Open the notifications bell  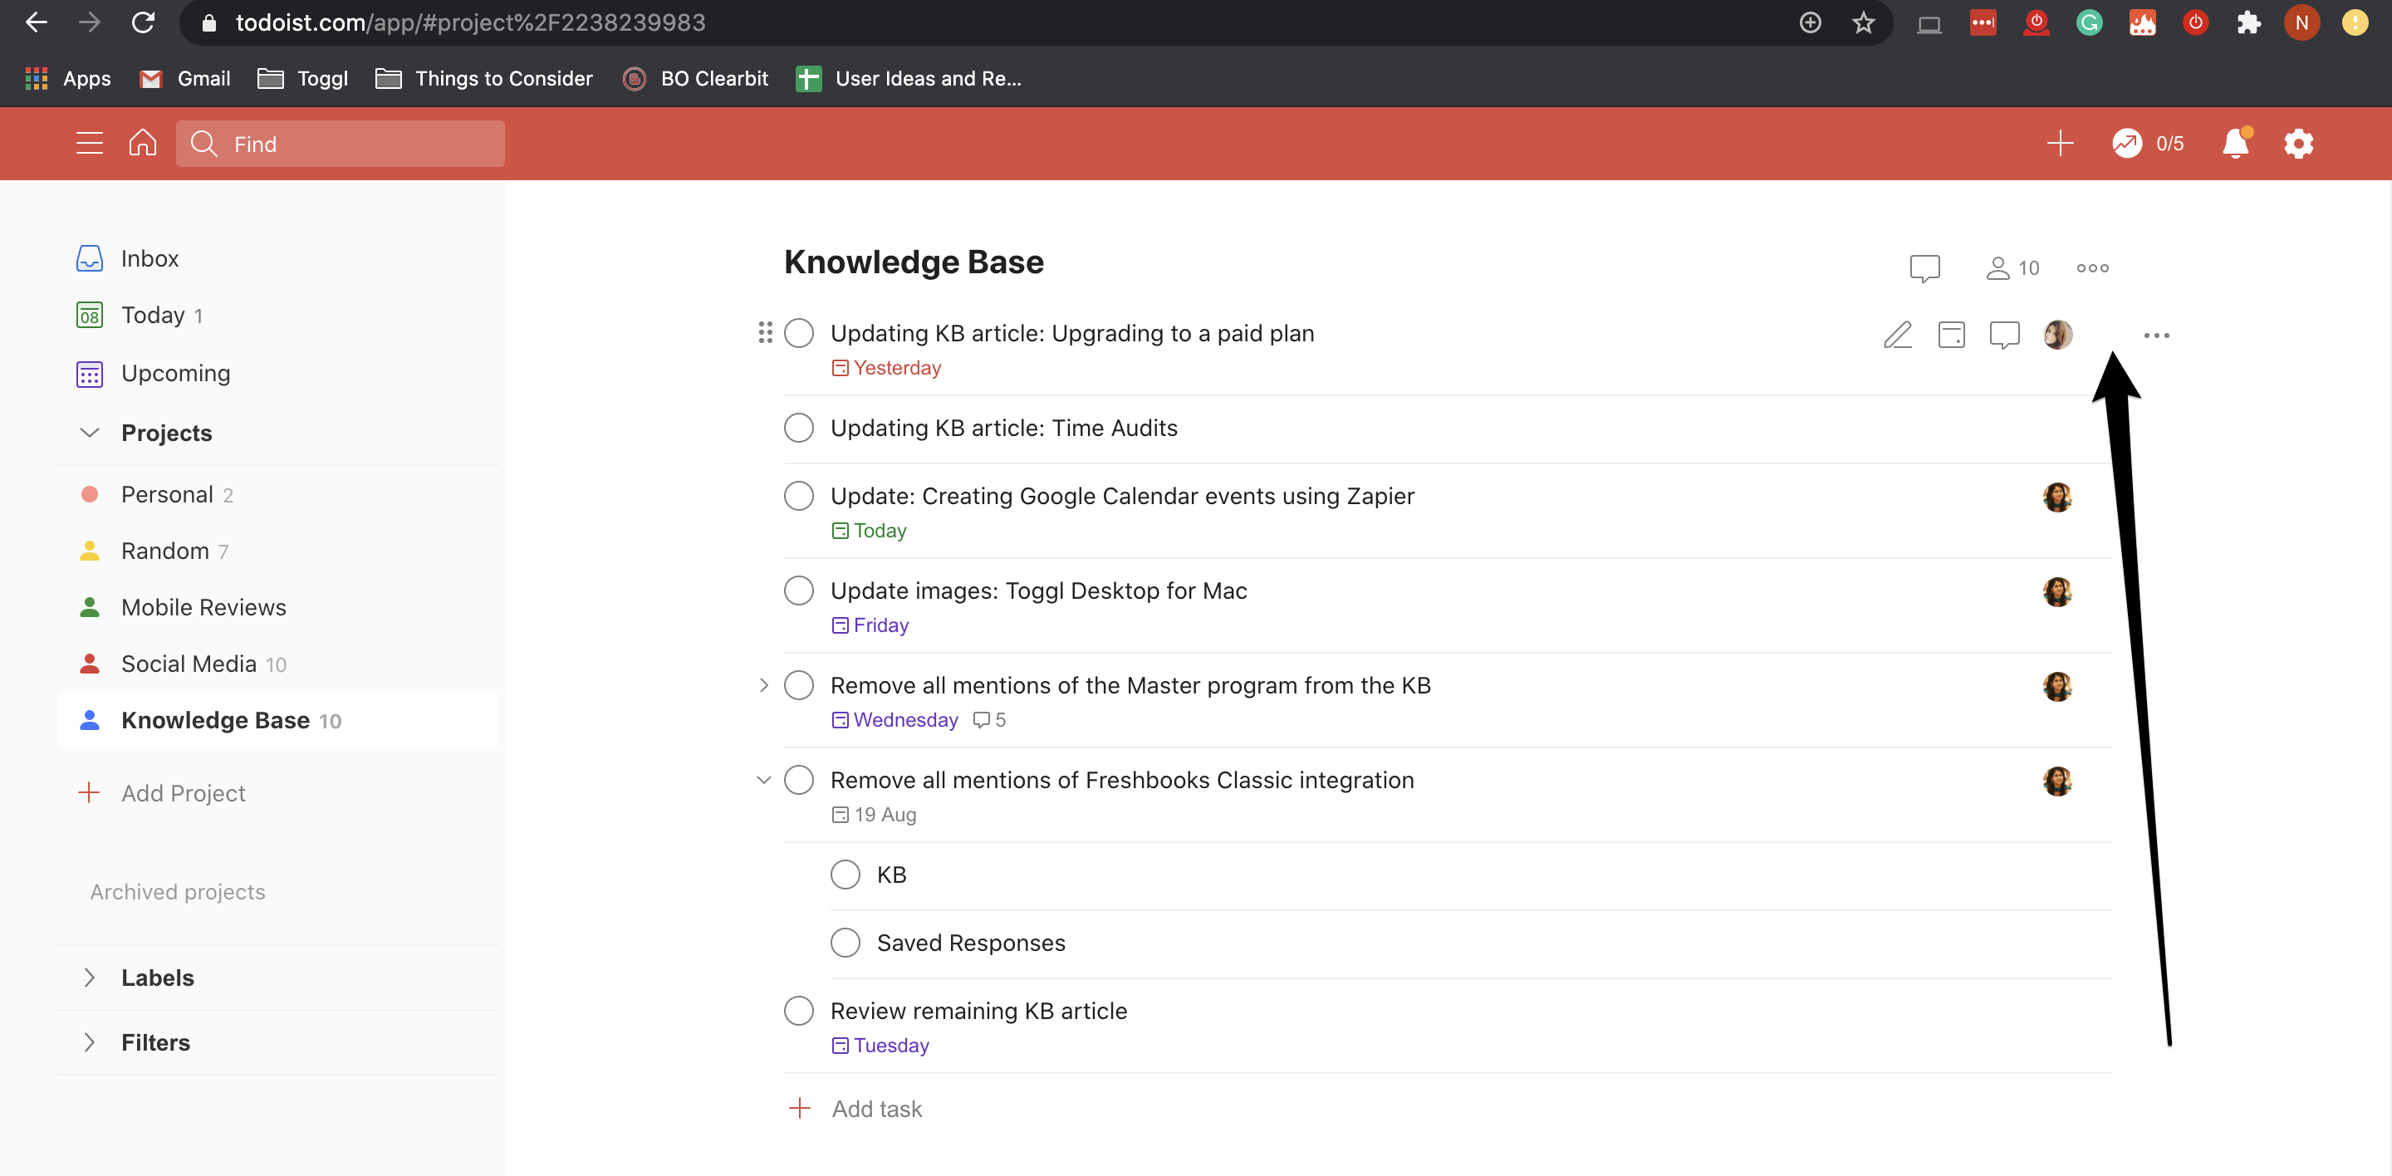[x=2236, y=144]
